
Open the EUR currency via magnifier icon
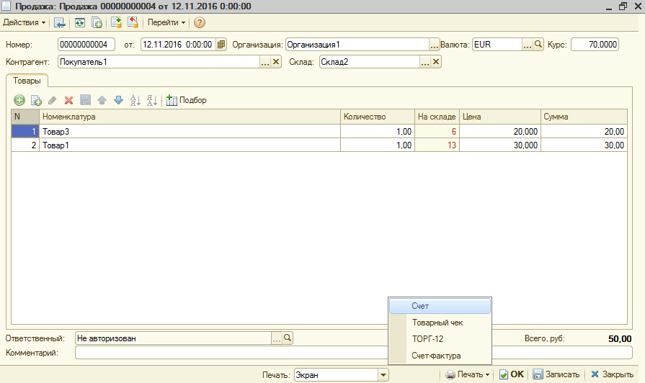pos(538,44)
